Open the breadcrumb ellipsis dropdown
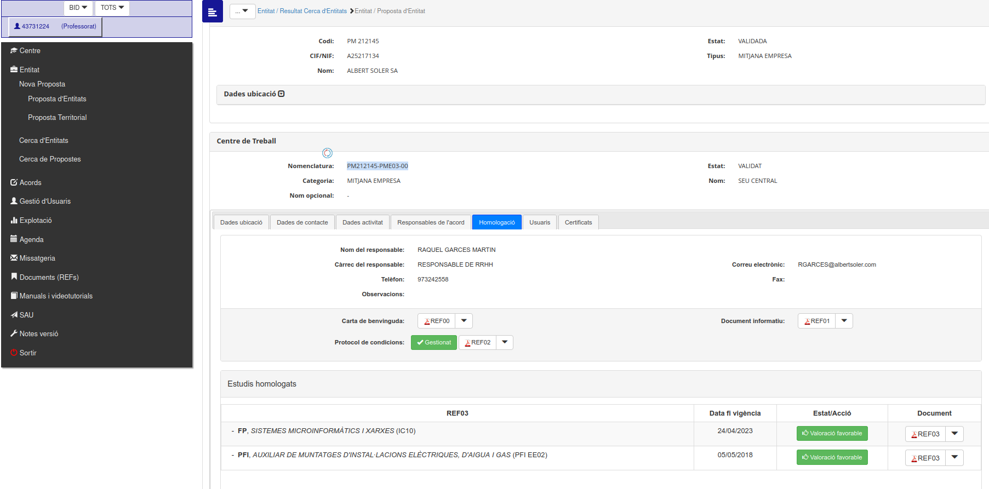The height and width of the screenshot is (489, 989). click(242, 11)
